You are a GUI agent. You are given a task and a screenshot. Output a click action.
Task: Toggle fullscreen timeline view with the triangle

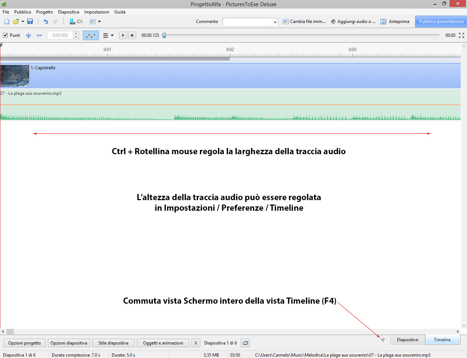[x=383, y=340]
